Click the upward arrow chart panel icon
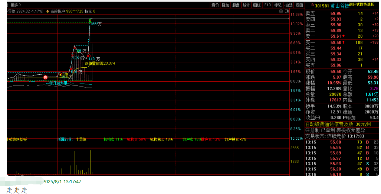Viewport: 381px width, 194px height. pyautogui.click(x=281, y=11)
